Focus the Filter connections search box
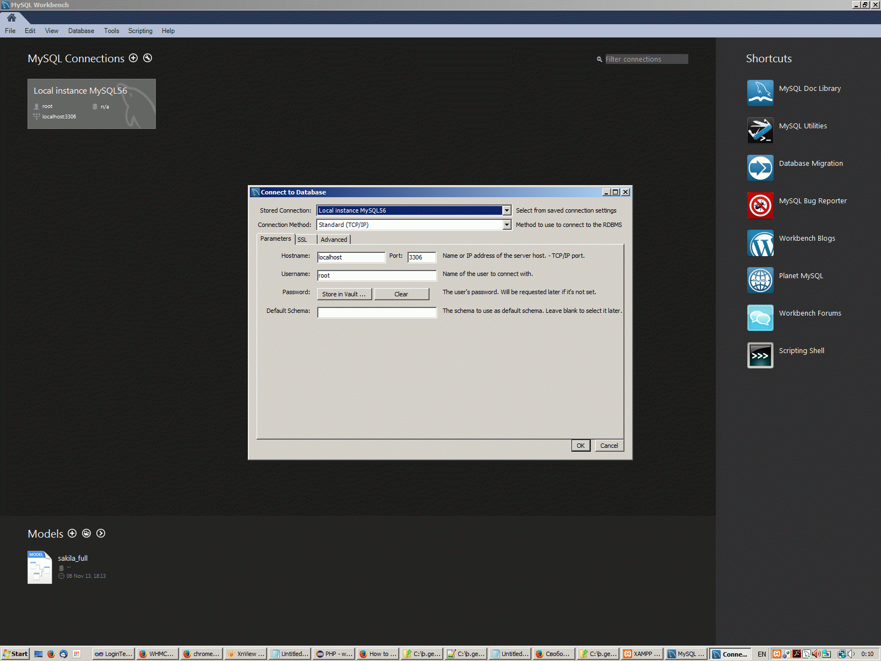 [x=646, y=59]
